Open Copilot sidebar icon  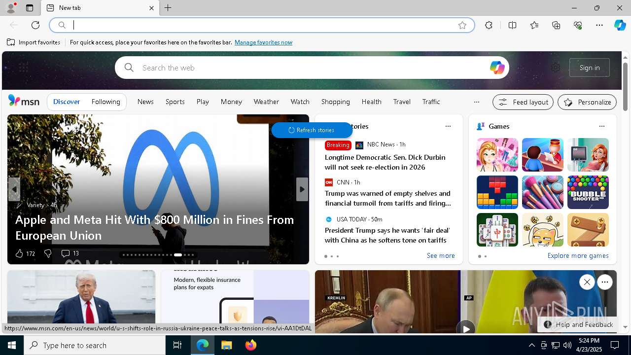[x=620, y=25]
